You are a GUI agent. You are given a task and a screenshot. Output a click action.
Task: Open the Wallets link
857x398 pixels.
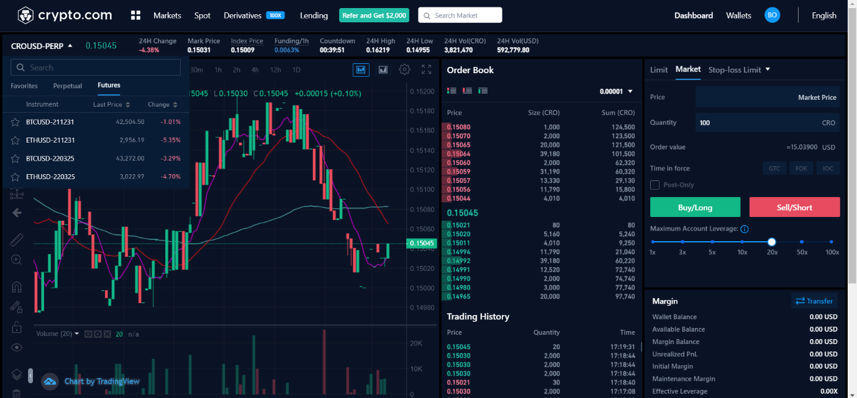coord(738,15)
